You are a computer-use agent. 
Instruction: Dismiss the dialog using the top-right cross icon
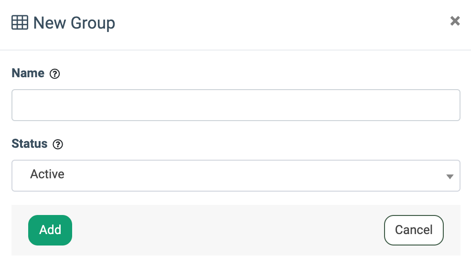tap(455, 21)
